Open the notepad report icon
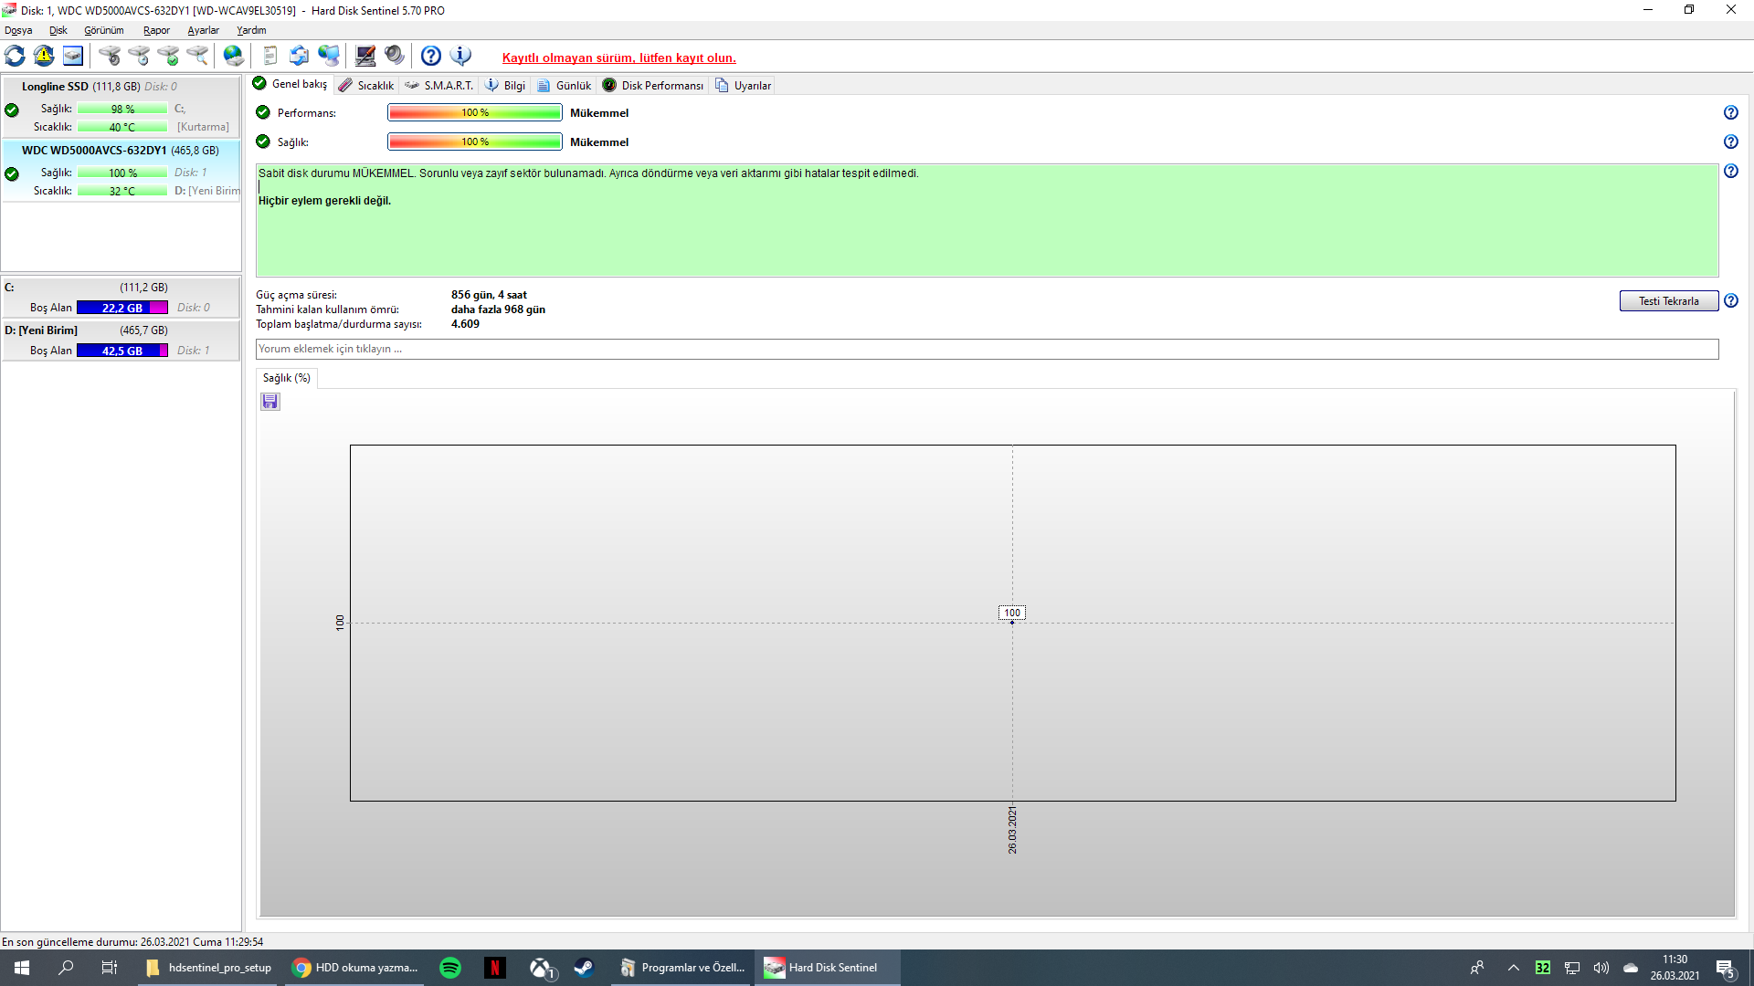 269,56
